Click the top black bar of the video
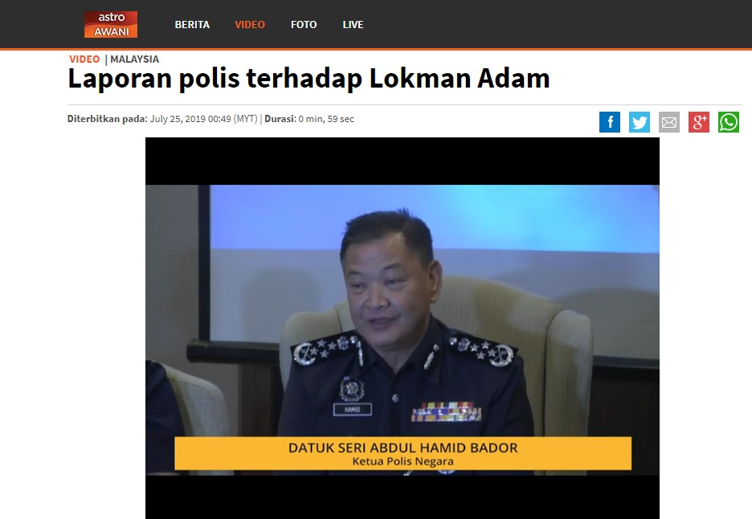This screenshot has height=519, width=752. pyautogui.click(x=403, y=161)
